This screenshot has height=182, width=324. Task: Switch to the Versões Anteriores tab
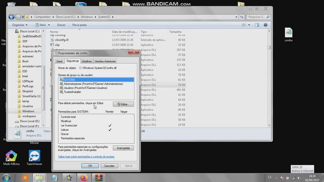pos(105,61)
